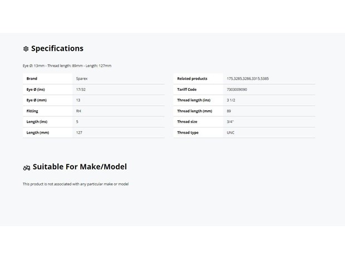Select the Specifications heading

[57, 48]
